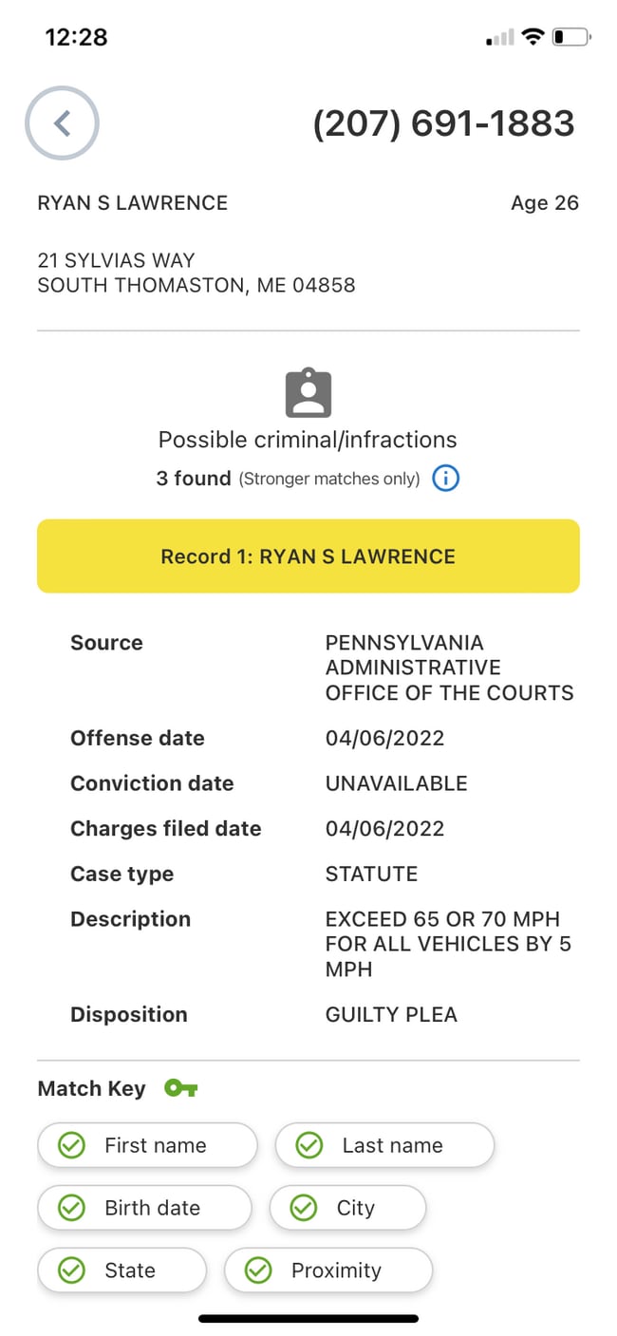Tap the 21 Sylvias Way address
This screenshot has width=617, height=1336.
(x=196, y=273)
